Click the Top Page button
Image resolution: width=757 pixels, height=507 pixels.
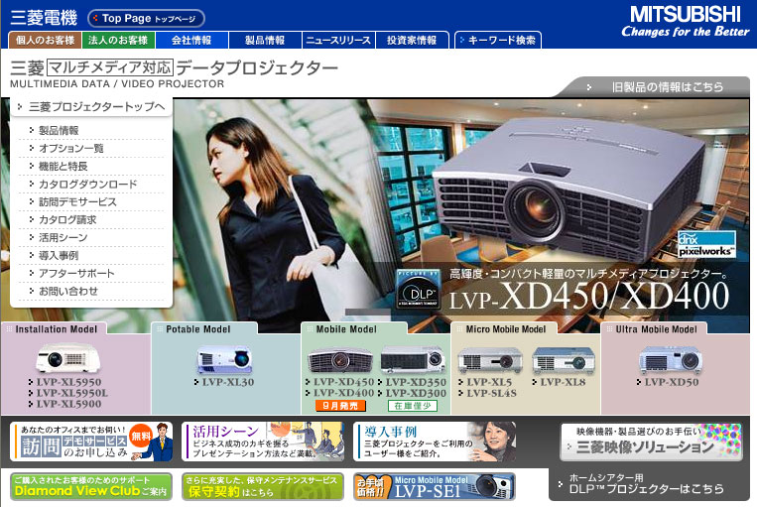[147, 18]
